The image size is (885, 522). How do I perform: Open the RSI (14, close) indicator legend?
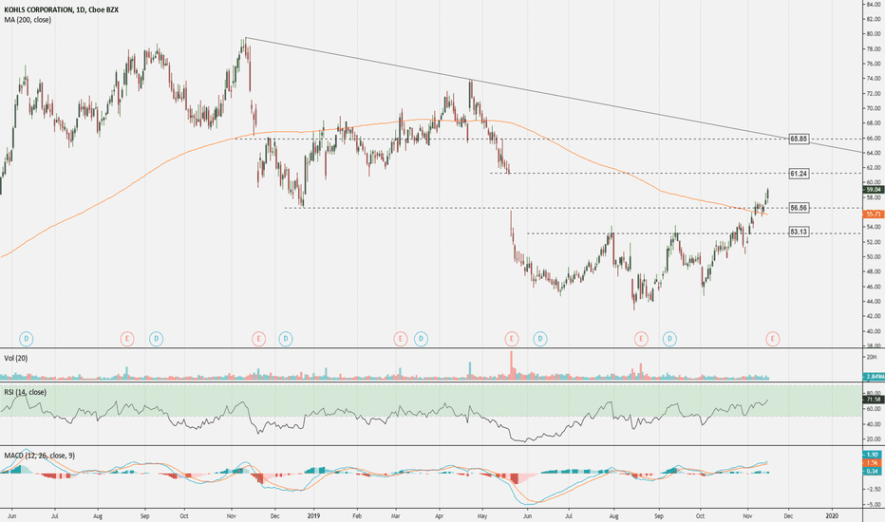[26, 392]
